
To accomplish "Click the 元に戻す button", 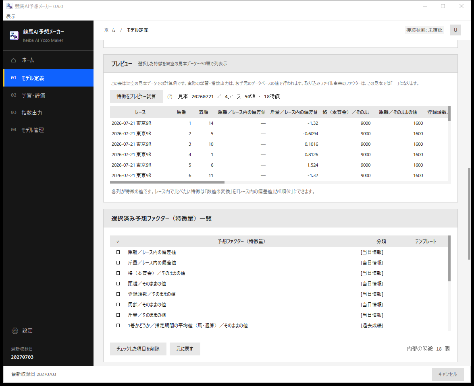I will 185,349.
